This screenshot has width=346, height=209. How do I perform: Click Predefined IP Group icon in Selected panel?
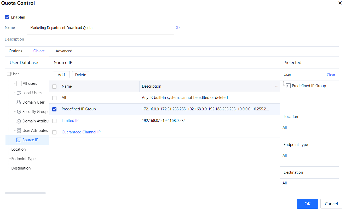pyautogui.click(x=288, y=86)
